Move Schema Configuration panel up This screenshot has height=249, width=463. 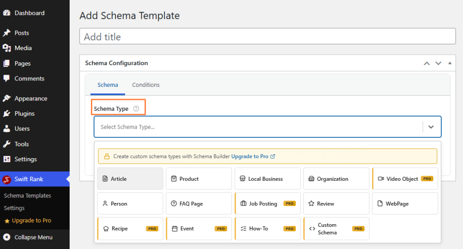[427, 63]
